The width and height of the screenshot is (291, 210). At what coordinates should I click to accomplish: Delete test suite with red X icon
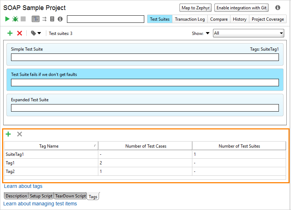[x=20, y=33]
